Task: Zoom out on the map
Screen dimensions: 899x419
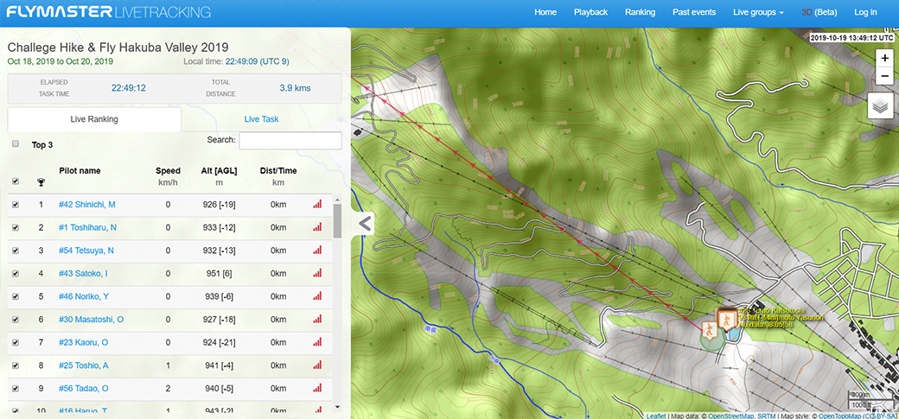Action: 883,77
